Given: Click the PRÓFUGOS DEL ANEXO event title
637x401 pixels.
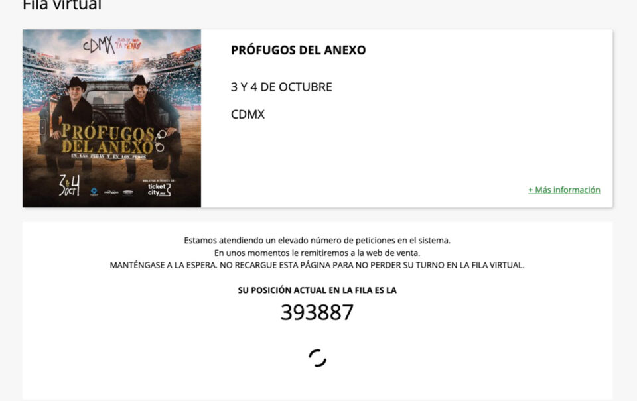Looking at the screenshot, I should click(298, 50).
